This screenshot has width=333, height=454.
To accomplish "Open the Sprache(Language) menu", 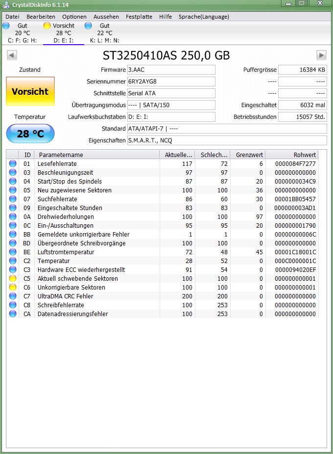I will [204, 17].
